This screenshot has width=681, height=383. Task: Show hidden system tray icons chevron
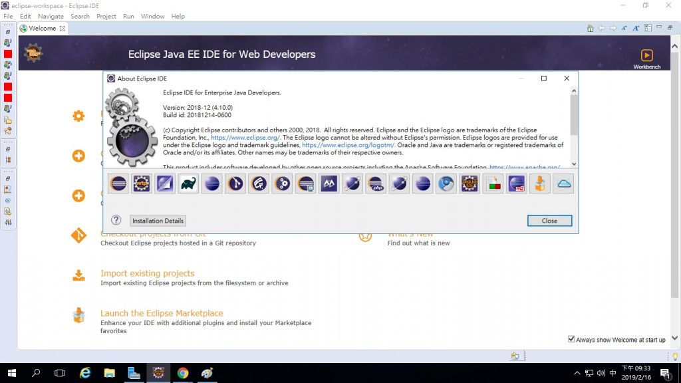(x=577, y=373)
